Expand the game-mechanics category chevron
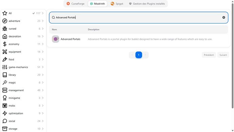The height and width of the screenshot is (132, 234). click(x=43, y=67)
